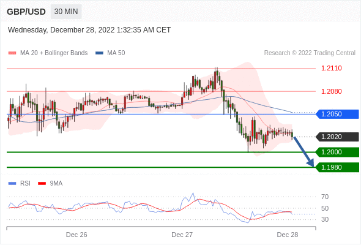The height and width of the screenshot is (245, 361).
Task: Click the Dec 27 date axis label
Action: (x=182, y=235)
